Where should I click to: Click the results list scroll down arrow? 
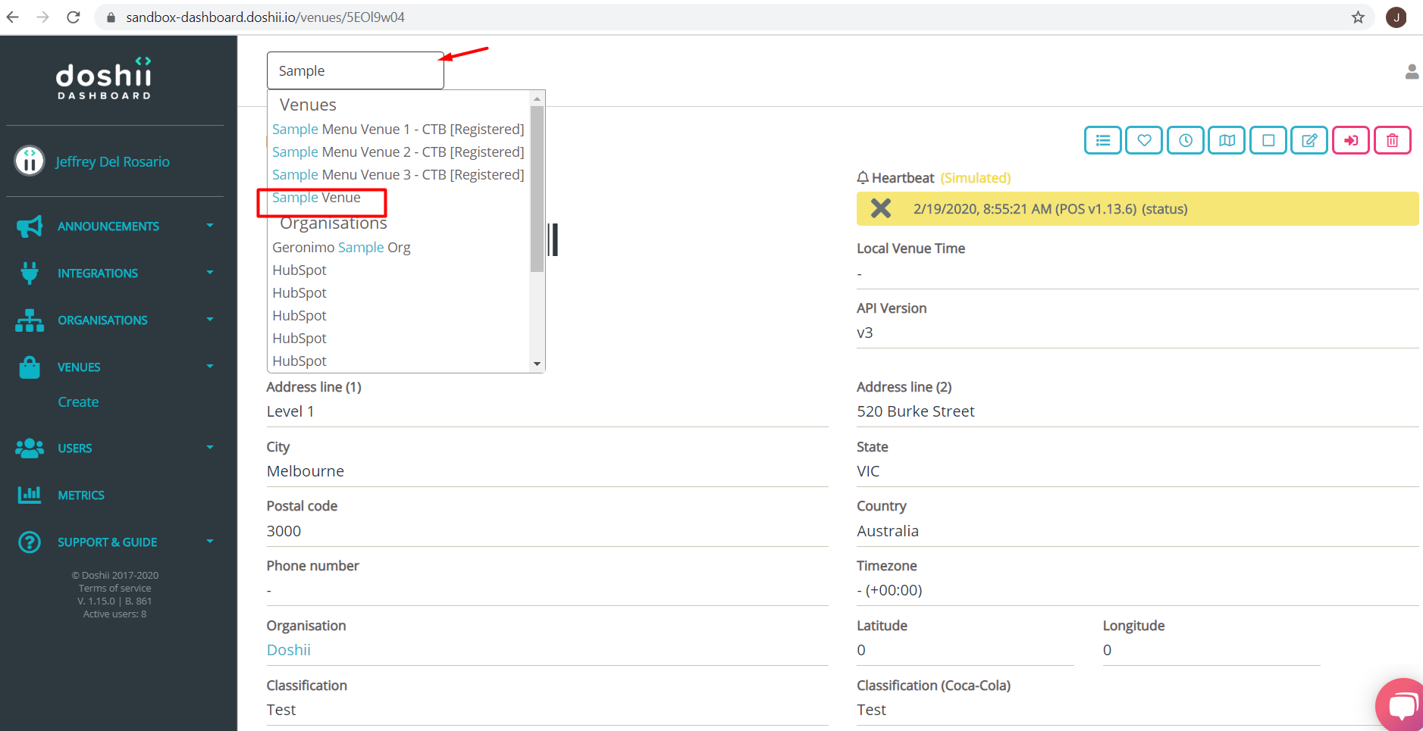[537, 364]
